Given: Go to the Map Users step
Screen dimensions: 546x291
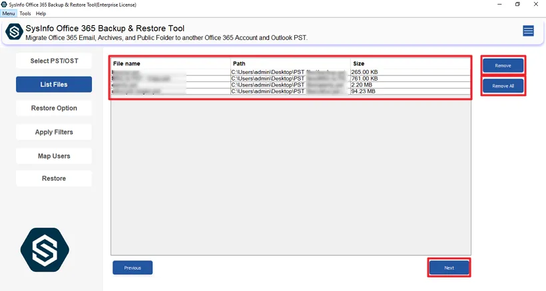Looking at the screenshot, I should pos(54,156).
